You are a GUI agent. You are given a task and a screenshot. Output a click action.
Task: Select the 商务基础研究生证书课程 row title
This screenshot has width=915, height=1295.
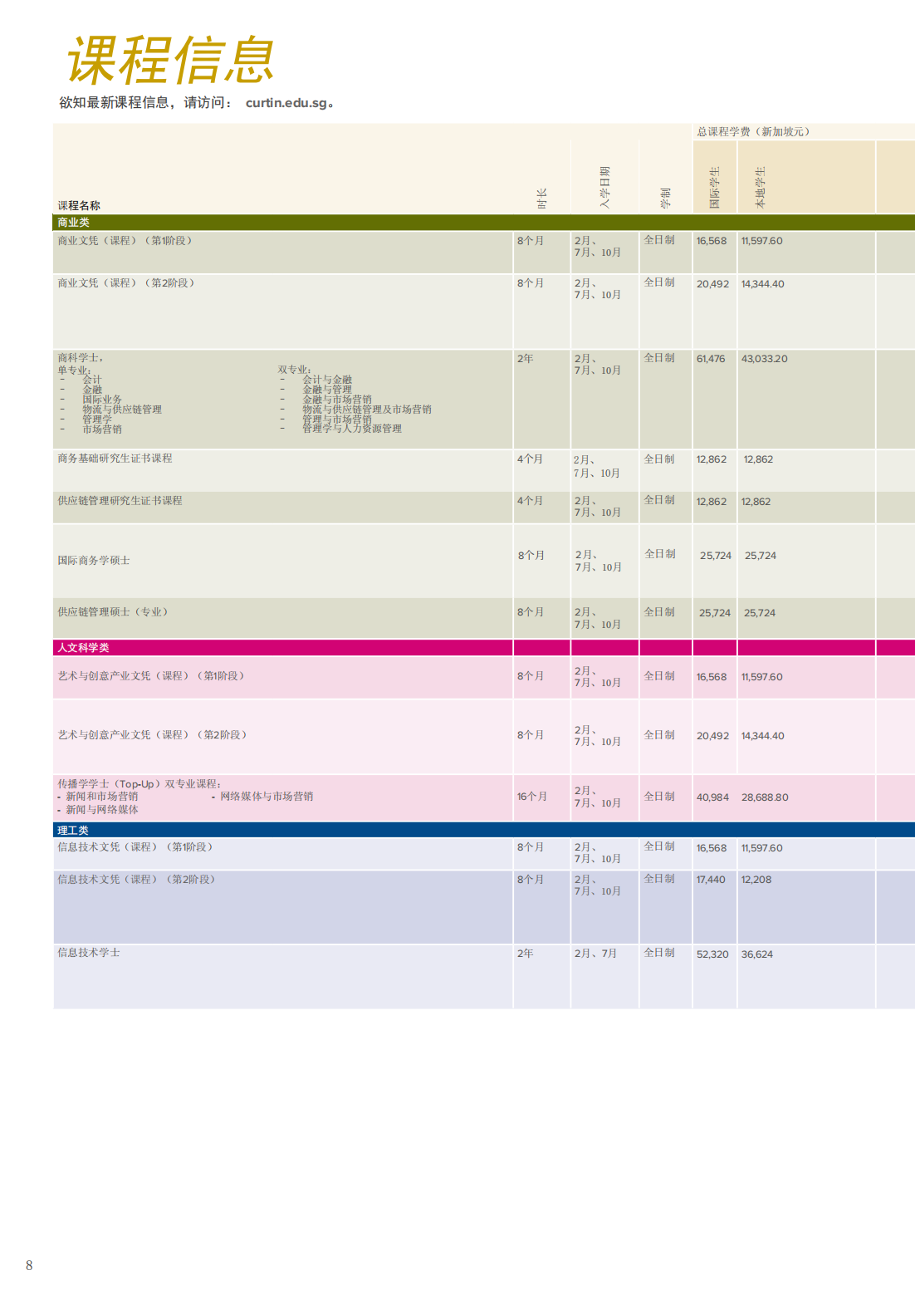pyautogui.click(x=115, y=459)
